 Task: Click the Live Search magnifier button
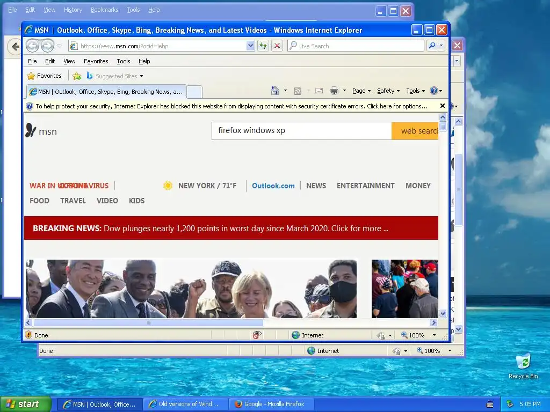pos(432,46)
